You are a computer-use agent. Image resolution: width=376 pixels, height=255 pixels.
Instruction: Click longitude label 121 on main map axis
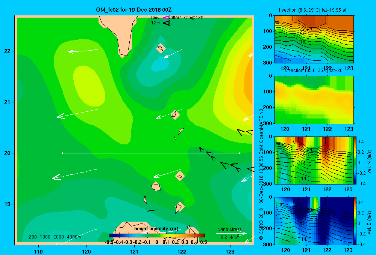pos(134,251)
